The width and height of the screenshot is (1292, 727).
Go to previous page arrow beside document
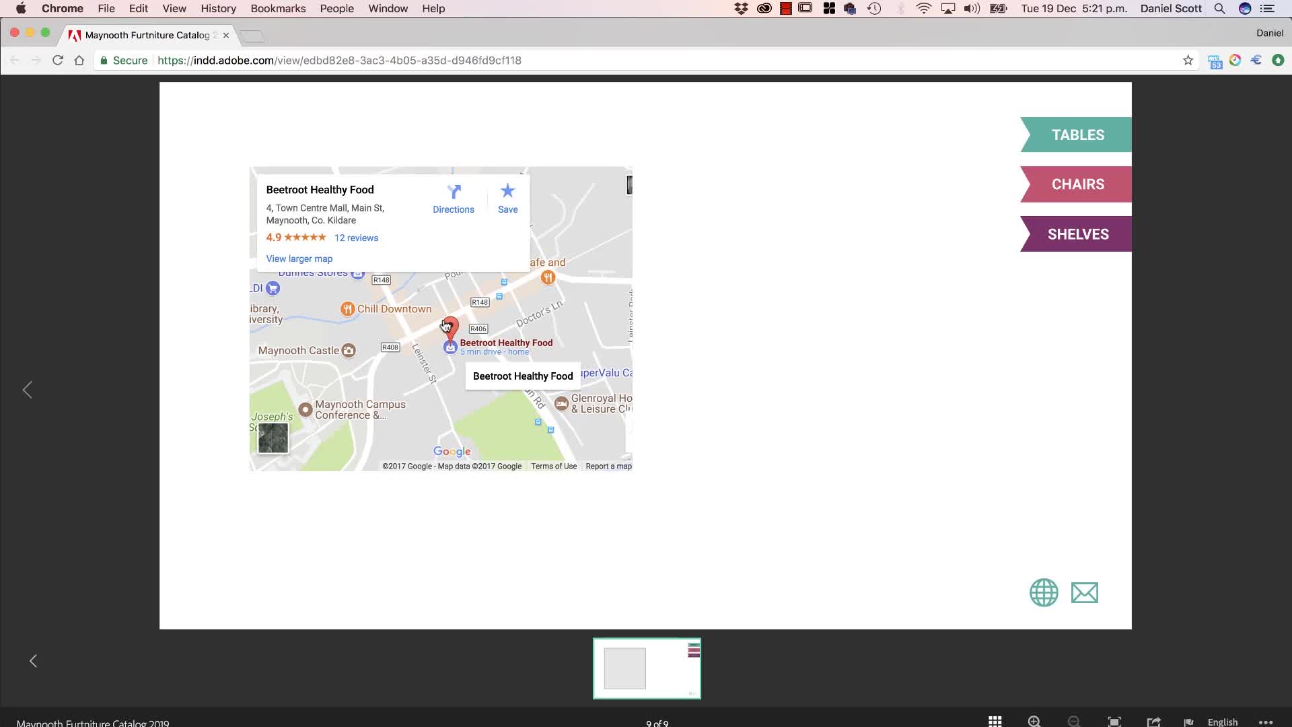click(28, 390)
